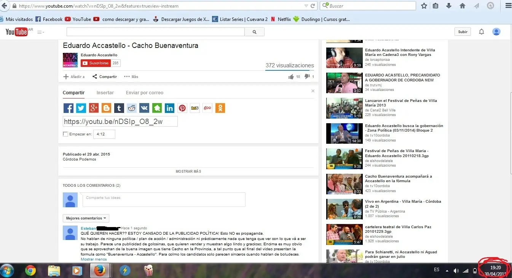Viewport: 512px width, 278px height.
Task: Click the Suscribirse button
Action: click(96, 63)
